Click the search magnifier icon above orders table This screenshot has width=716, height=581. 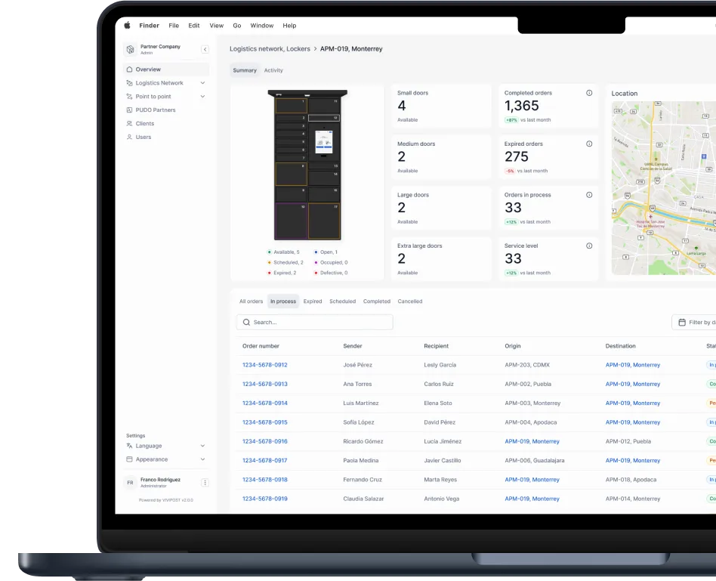(246, 322)
